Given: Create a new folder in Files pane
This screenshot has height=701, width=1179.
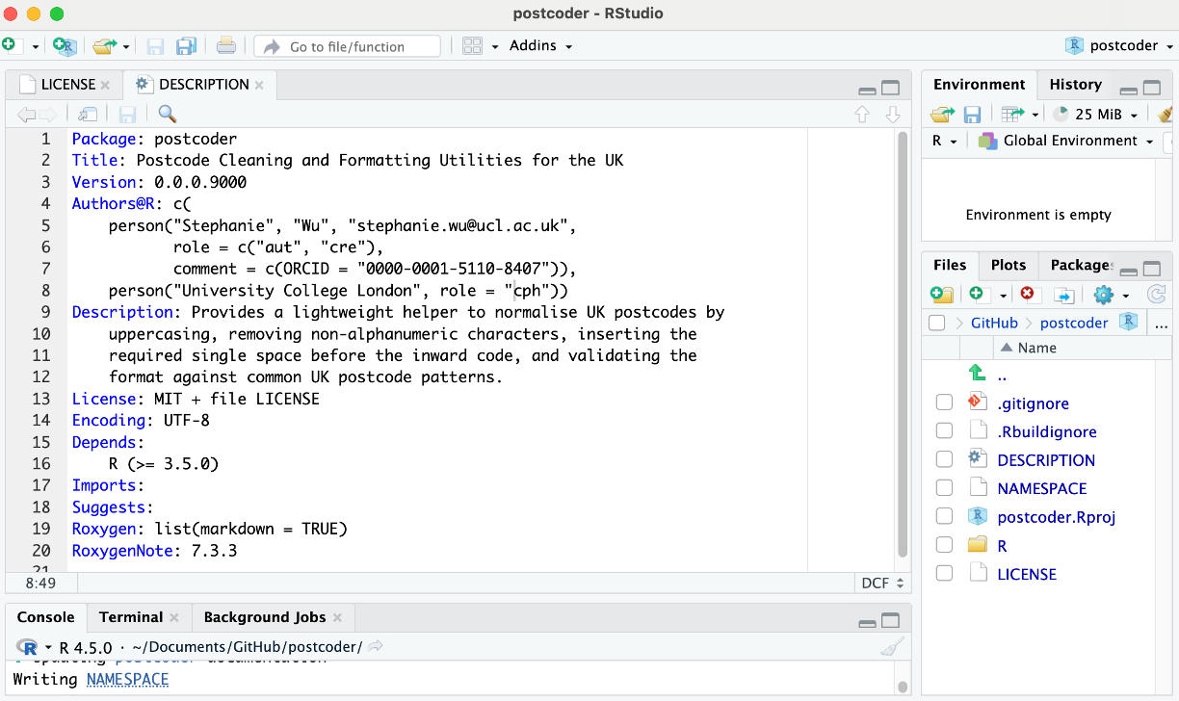Looking at the screenshot, I should (x=941, y=295).
